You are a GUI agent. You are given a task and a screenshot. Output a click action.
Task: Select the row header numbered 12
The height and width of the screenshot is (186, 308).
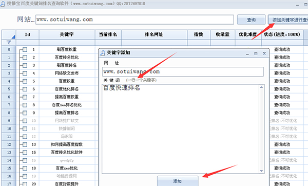click(x=9, y=144)
